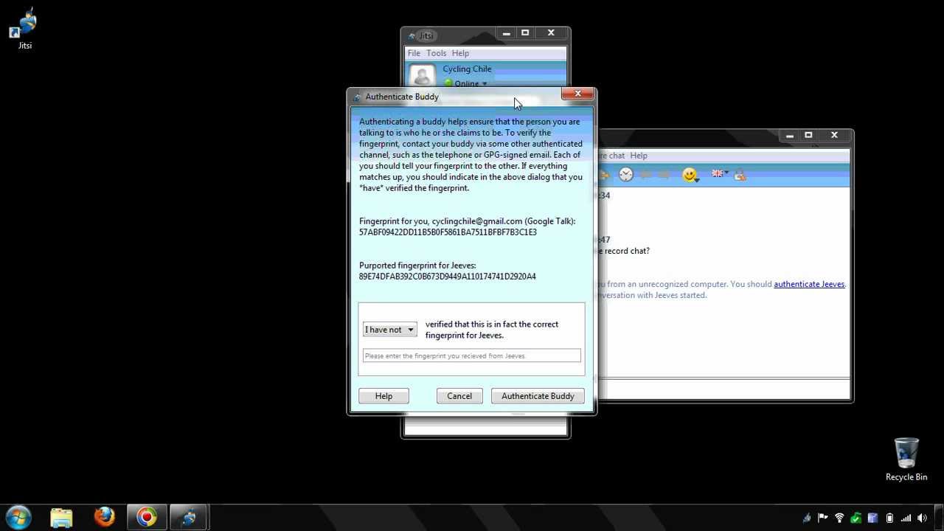Viewport: 944px width, 531px height.
Task: Open Action Center flag in system tray
Action: tap(823, 518)
